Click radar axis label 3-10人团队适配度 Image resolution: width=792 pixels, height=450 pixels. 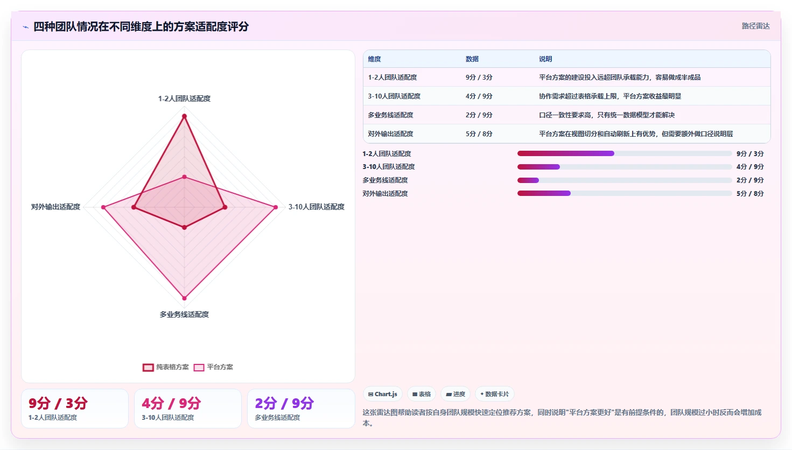click(x=317, y=207)
